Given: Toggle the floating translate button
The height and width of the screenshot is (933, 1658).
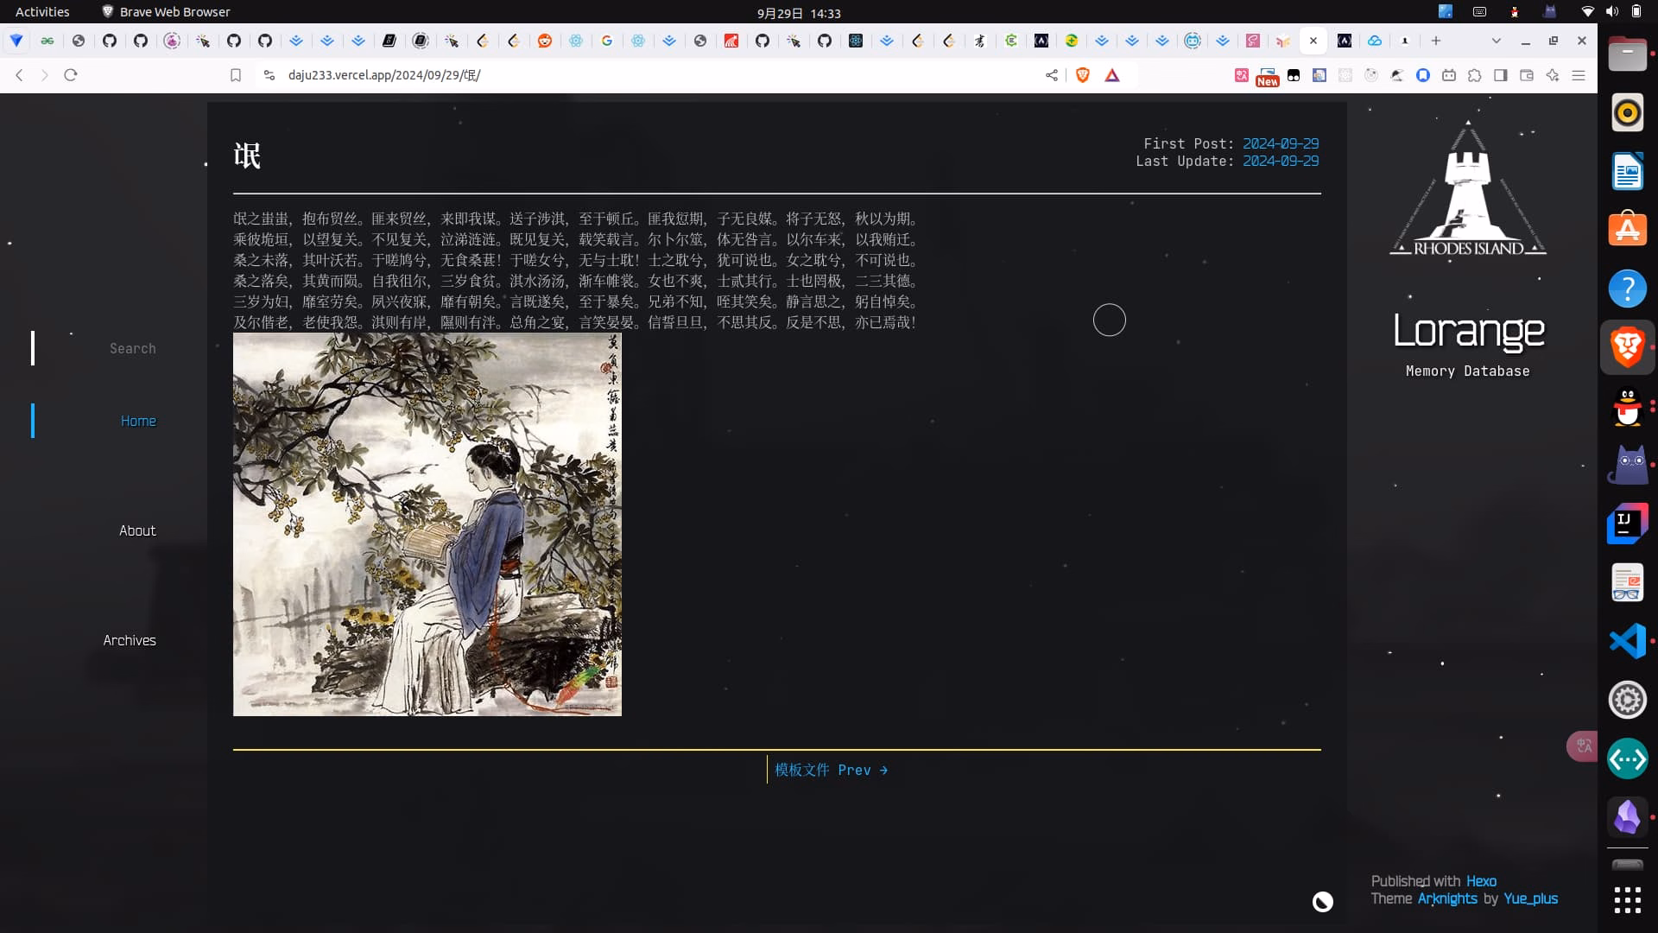Looking at the screenshot, I should point(1583,746).
